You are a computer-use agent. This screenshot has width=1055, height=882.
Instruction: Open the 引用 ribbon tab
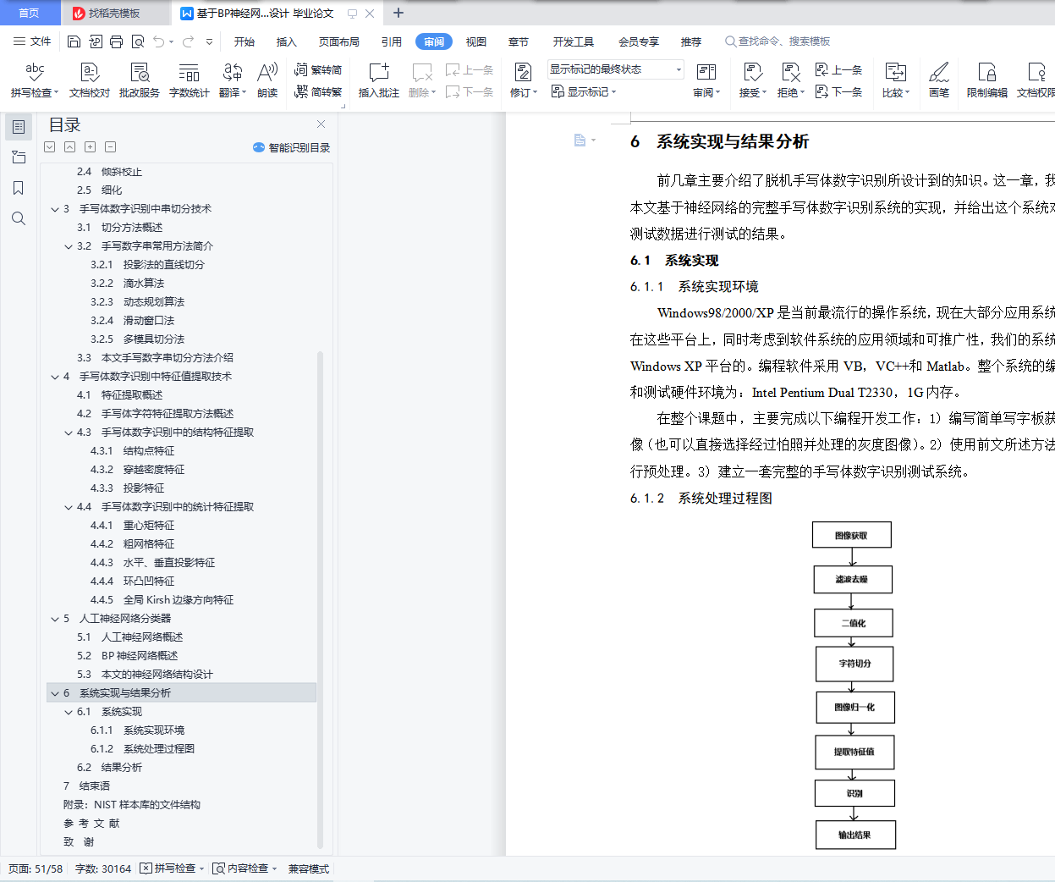click(392, 41)
